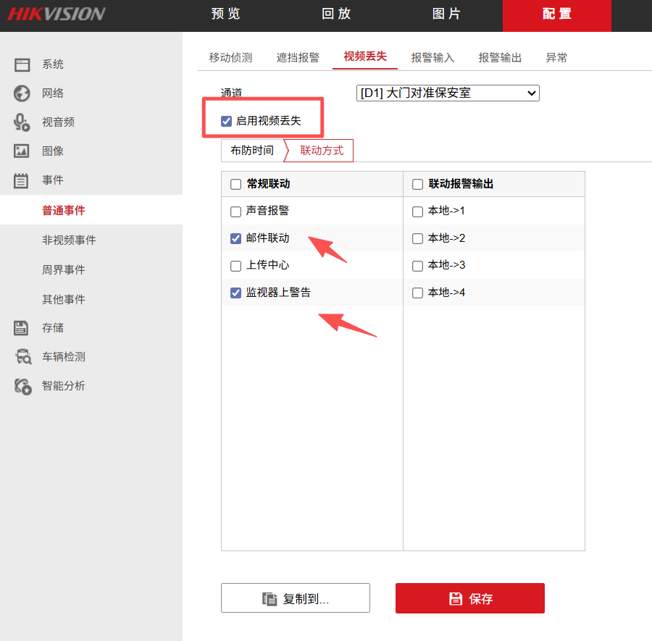Disable the 启用视频丢失 checkbox
Image resolution: width=652 pixels, height=641 pixels.
pyautogui.click(x=227, y=120)
